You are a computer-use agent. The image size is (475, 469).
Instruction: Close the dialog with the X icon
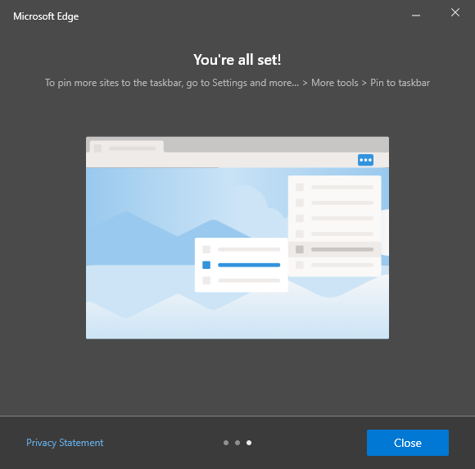(x=455, y=12)
